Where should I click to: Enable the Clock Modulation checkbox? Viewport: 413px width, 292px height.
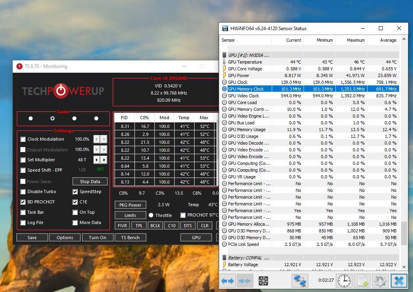coord(23,139)
